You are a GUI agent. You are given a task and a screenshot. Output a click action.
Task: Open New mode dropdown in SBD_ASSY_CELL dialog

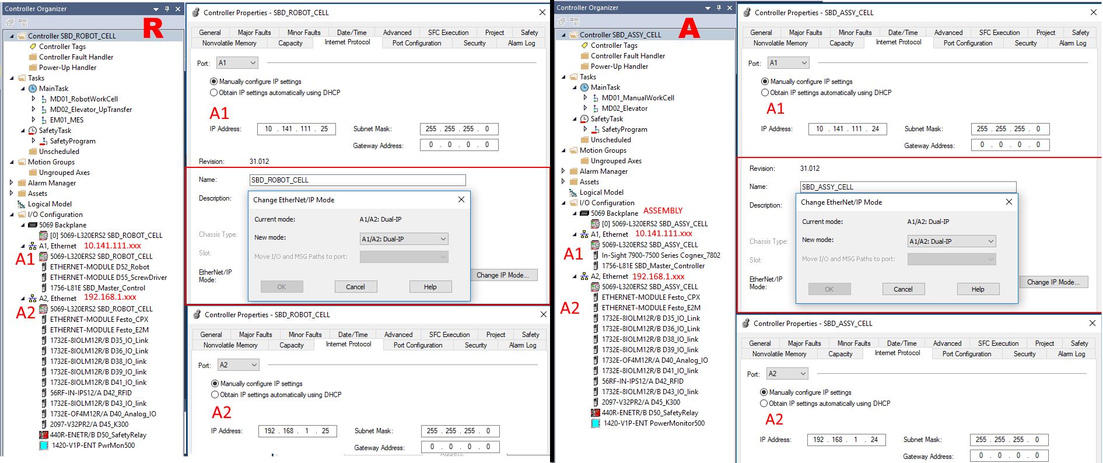(x=951, y=241)
